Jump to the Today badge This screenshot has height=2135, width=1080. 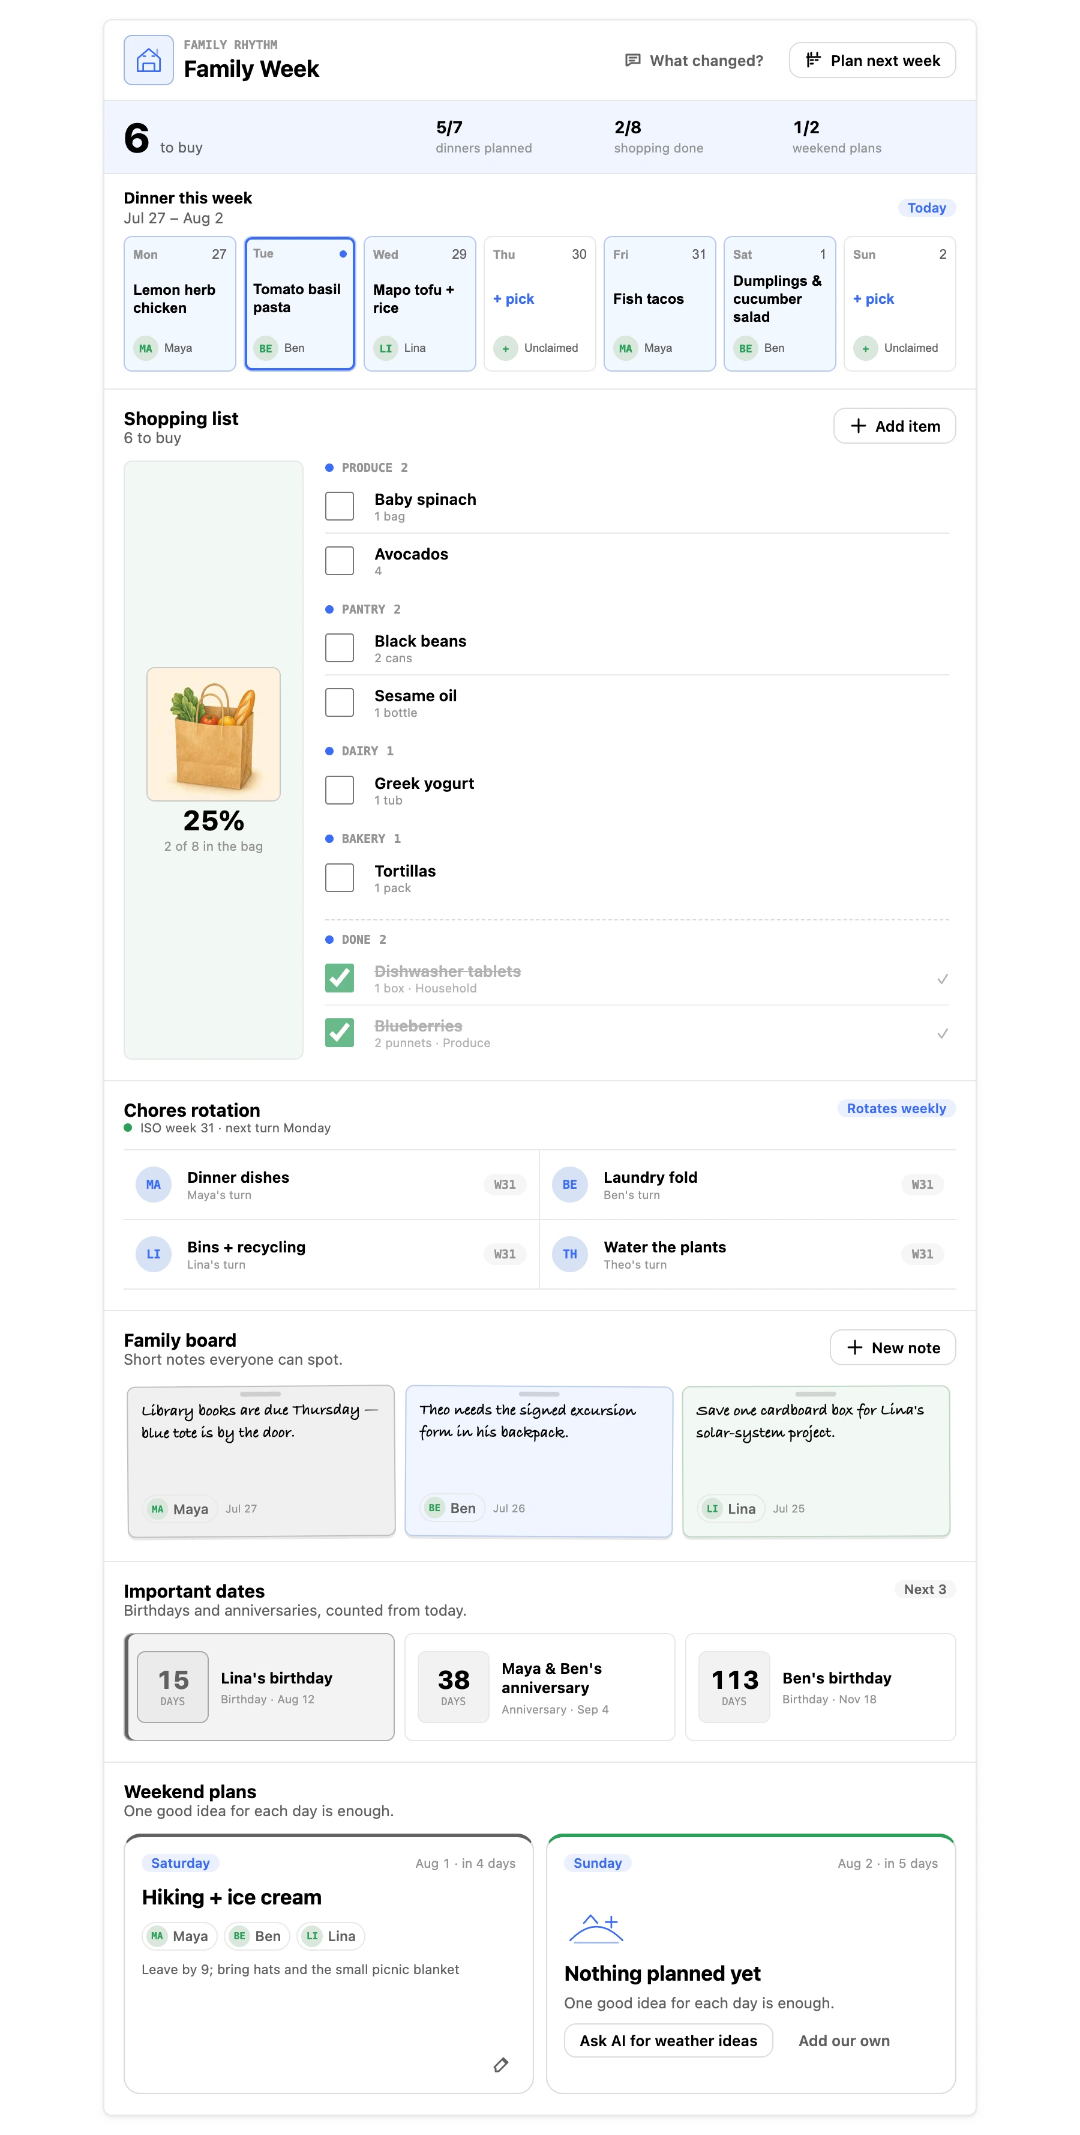pyautogui.click(x=926, y=208)
